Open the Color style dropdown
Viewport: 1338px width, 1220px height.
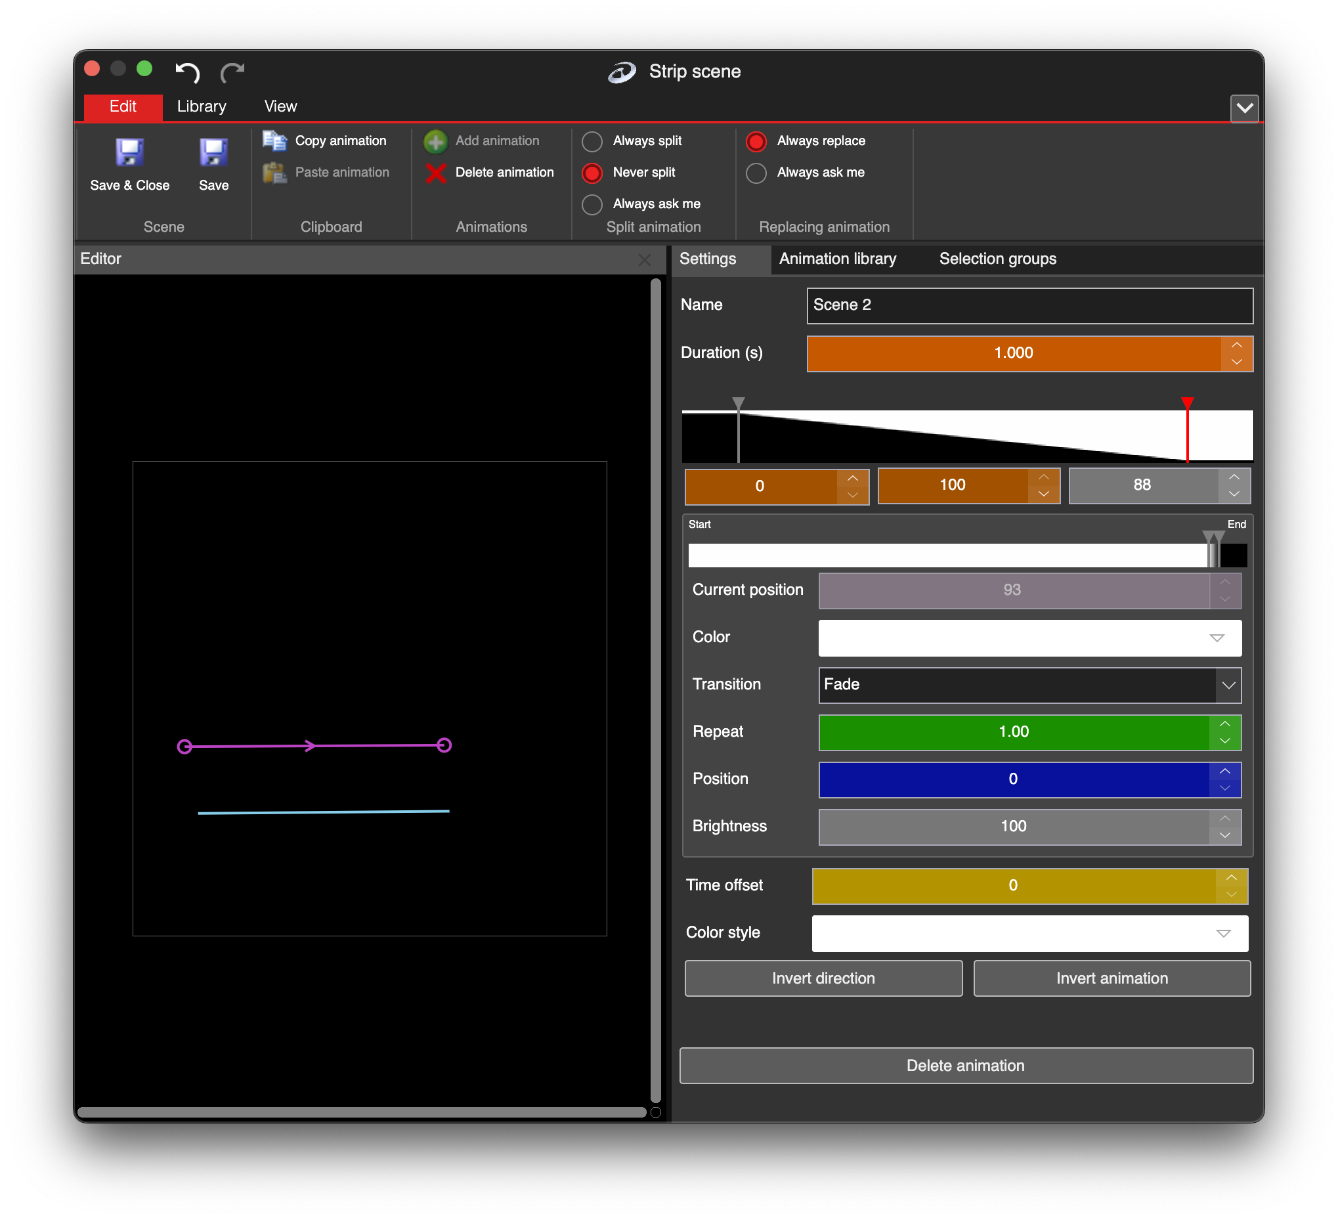tap(1029, 933)
